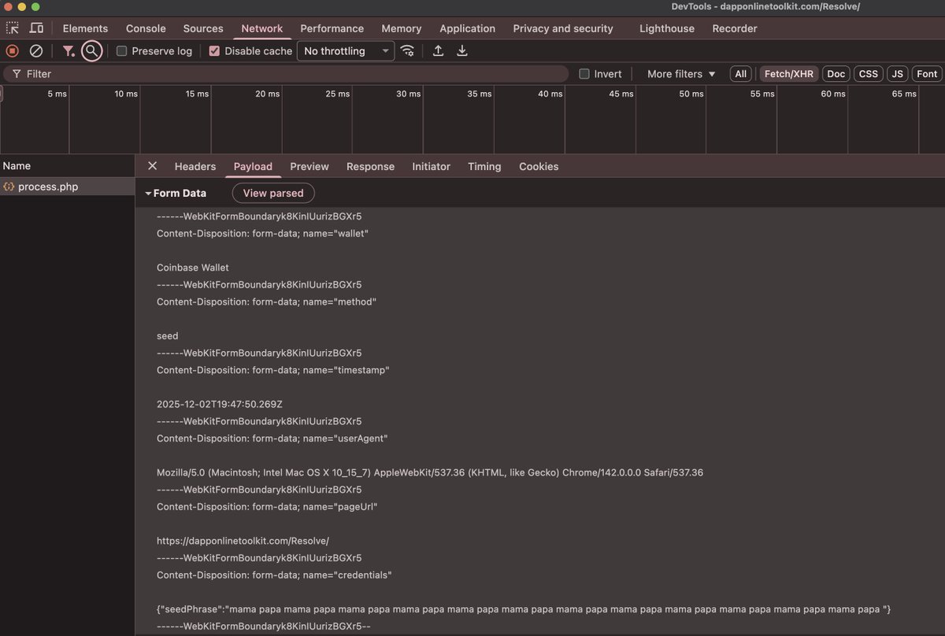Open the Cookies tab
Screen dimensions: 945x636
click(x=539, y=166)
